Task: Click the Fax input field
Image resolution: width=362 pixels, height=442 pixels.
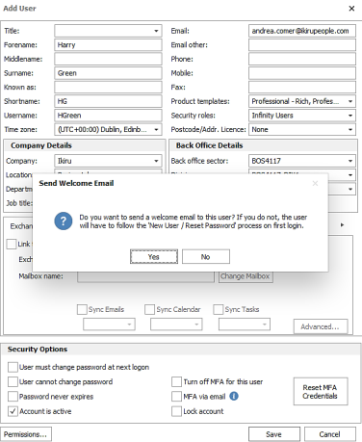Action: (x=302, y=88)
